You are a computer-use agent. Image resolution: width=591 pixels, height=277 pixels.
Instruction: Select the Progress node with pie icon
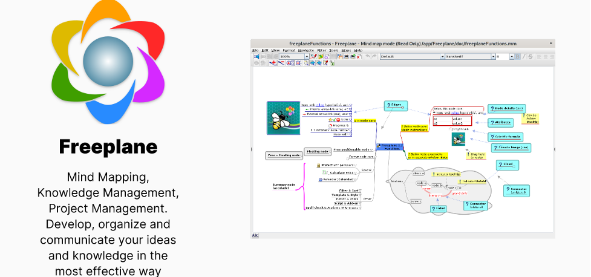click(339, 126)
